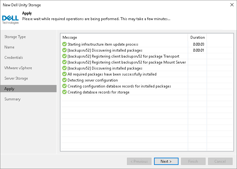
Task: Click the Message column header
Action: tap(124, 37)
